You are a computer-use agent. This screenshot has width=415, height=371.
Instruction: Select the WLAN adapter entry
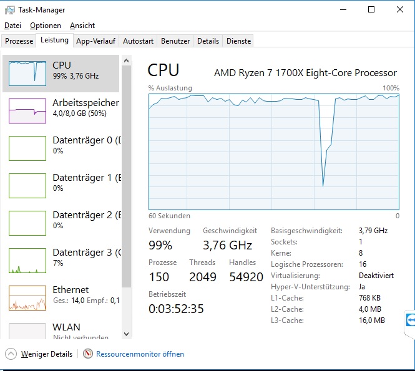pos(62,330)
